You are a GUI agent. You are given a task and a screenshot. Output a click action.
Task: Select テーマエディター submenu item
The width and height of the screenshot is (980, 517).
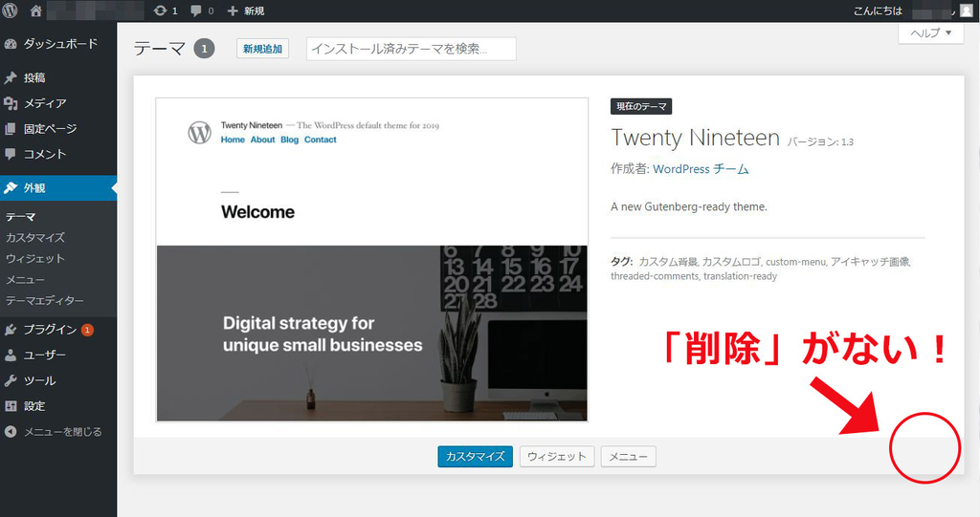click(x=44, y=301)
